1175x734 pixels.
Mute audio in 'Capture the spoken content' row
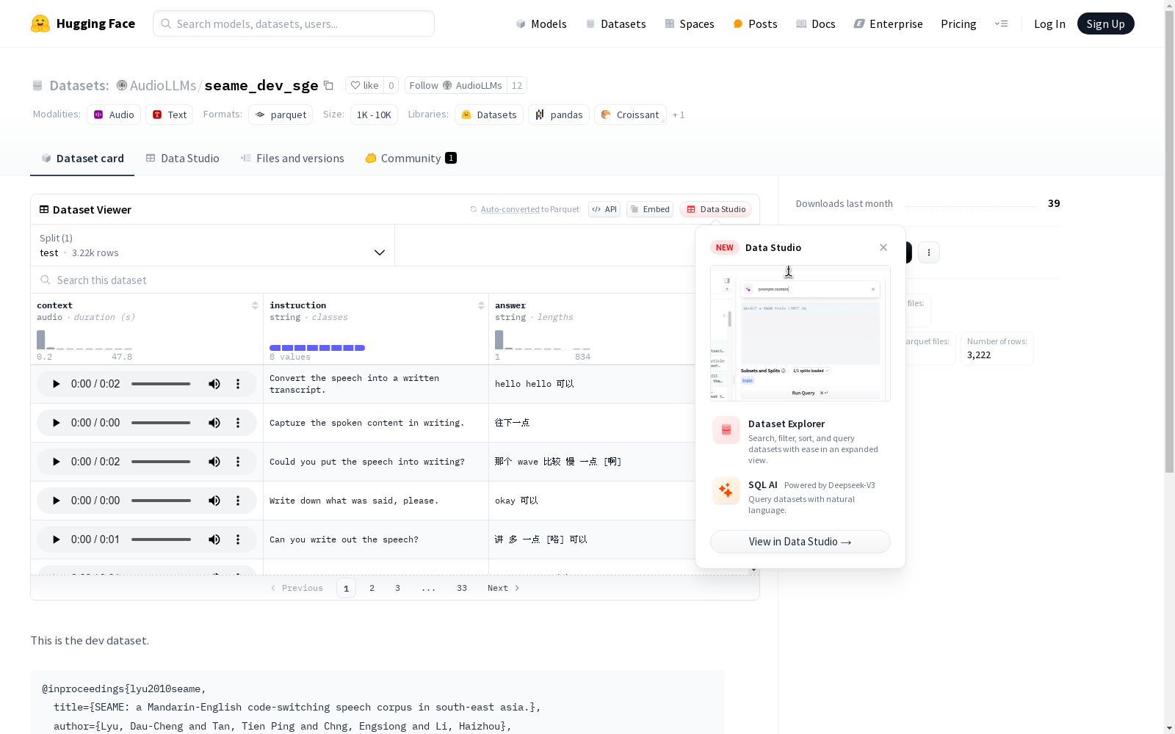pyautogui.click(x=214, y=423)
